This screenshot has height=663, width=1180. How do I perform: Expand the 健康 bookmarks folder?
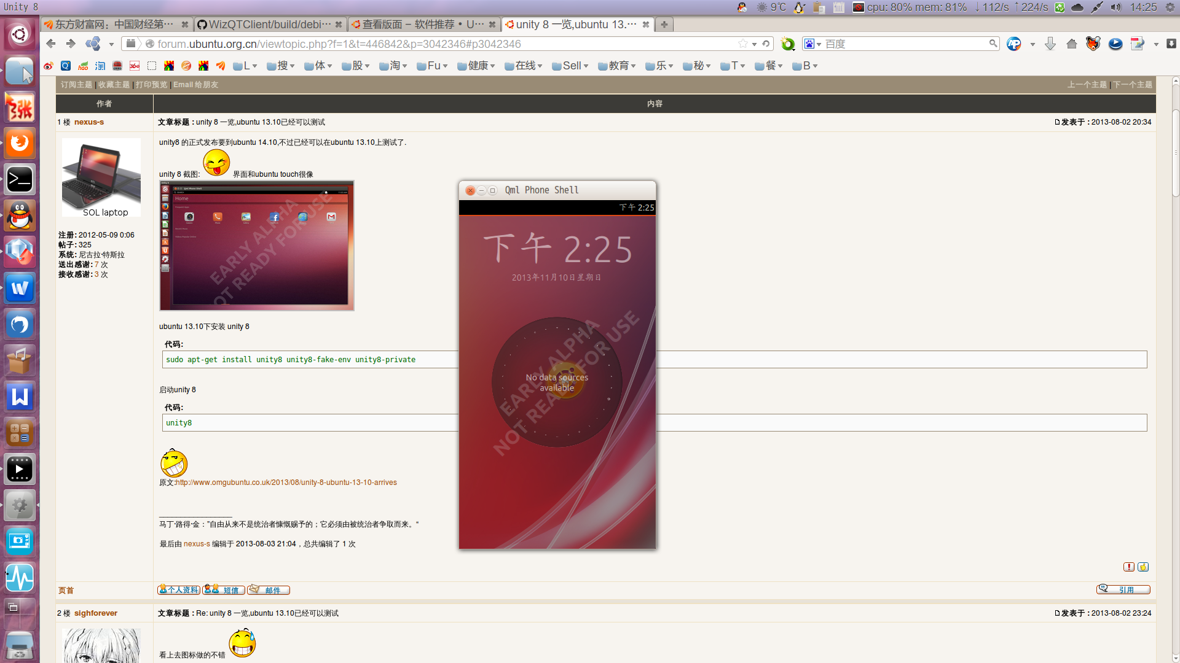click(476, 66)
